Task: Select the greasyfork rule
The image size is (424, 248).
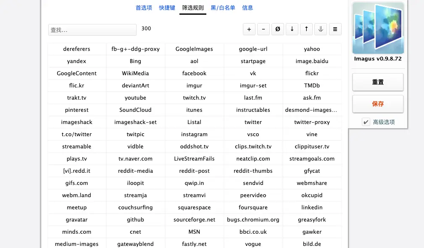Action: (312, 219)
